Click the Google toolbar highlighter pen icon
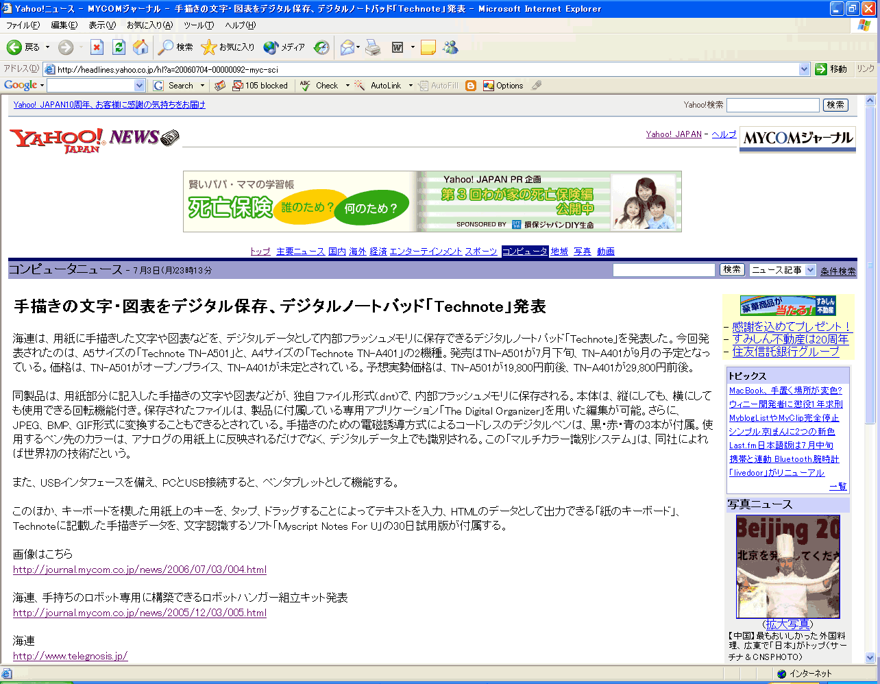Image resolution: width=880 pixels, height=684 pixels. coord(537,86)
